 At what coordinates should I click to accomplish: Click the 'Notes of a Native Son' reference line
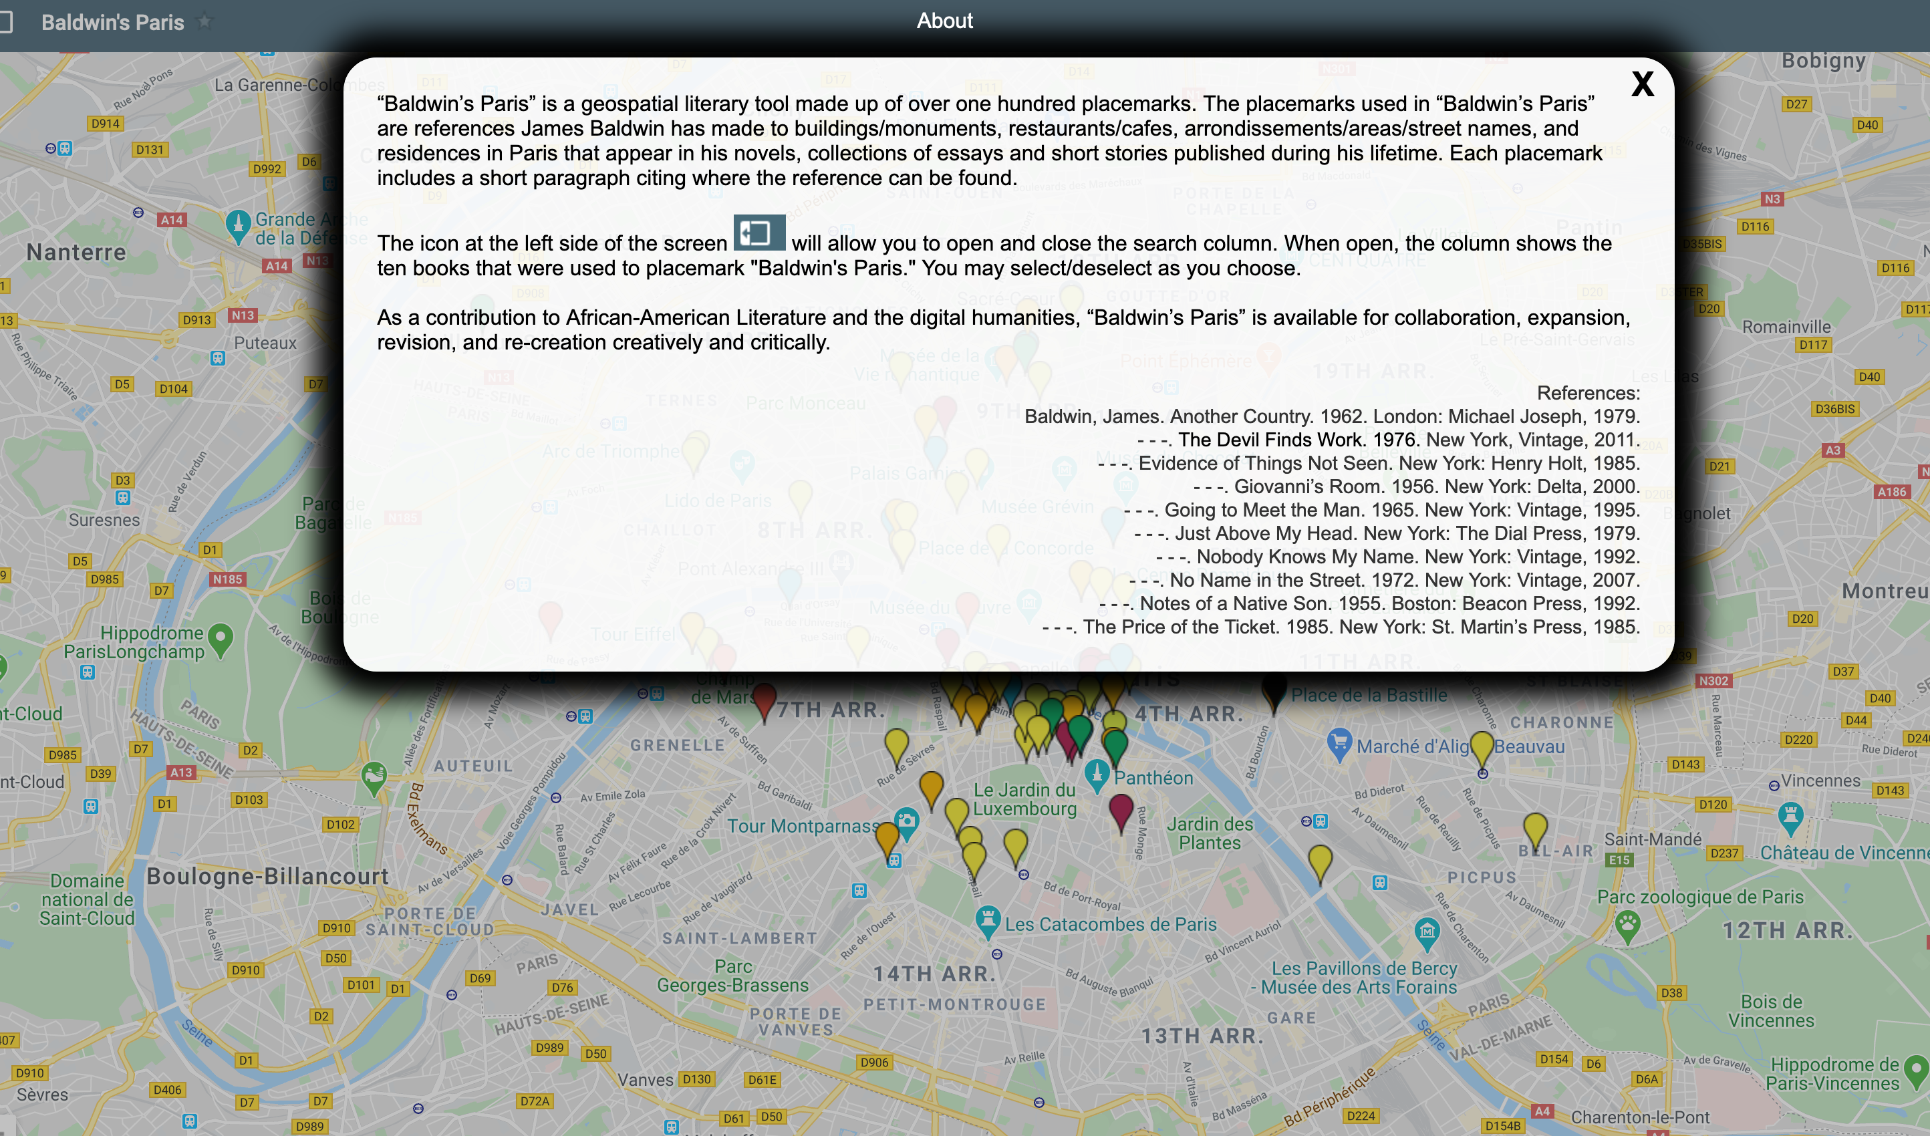[1369, 603]
